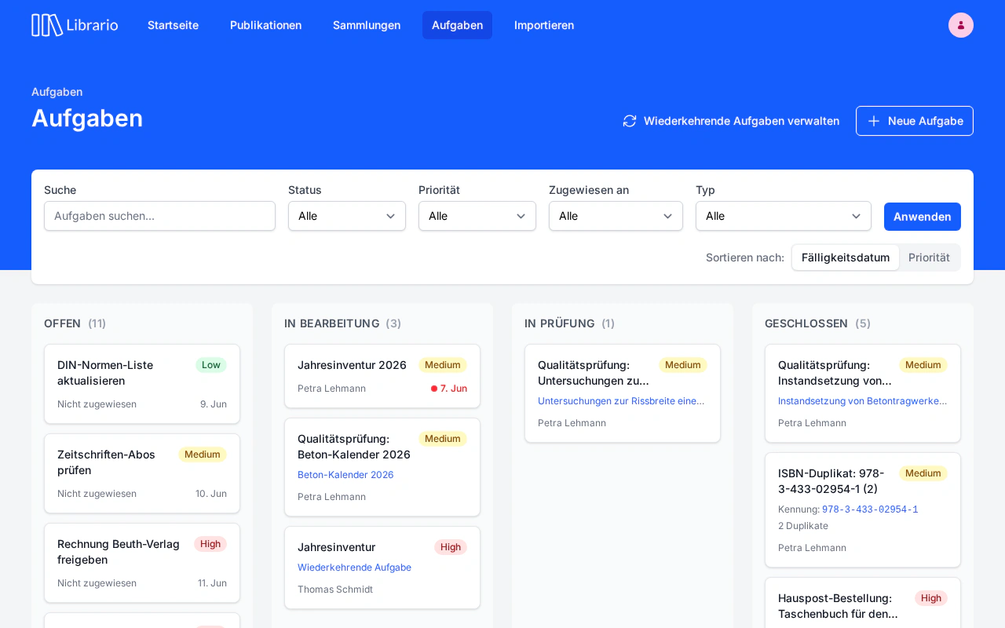Click Low badge on DIN-Normen-Liste
Image resolution: width=1005 pixels, height=628 pixels.
pos(211,365)
